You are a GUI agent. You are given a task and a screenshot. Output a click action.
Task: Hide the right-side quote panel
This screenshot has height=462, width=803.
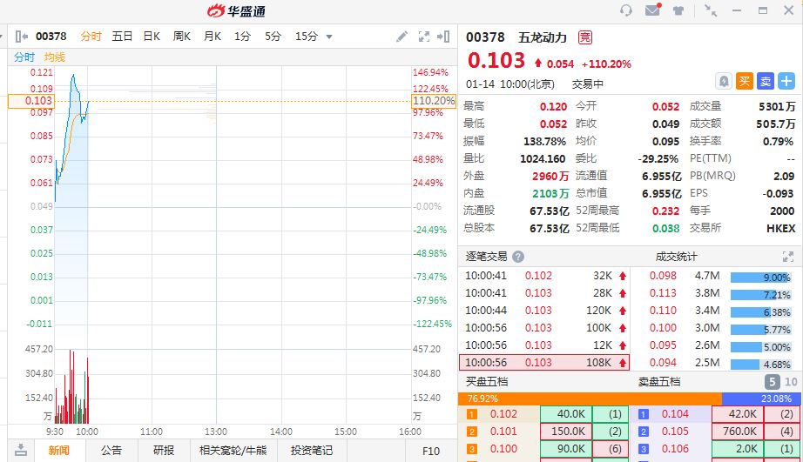click(445, 37)
